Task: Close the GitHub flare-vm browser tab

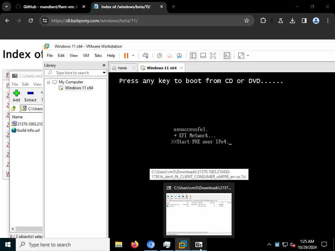Action: pos(84,7)
